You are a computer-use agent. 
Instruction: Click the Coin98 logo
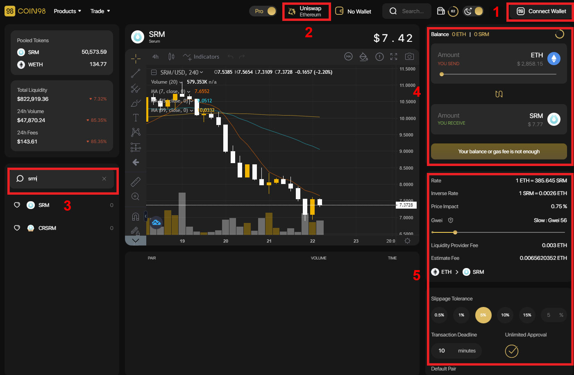tap(25, 11)
